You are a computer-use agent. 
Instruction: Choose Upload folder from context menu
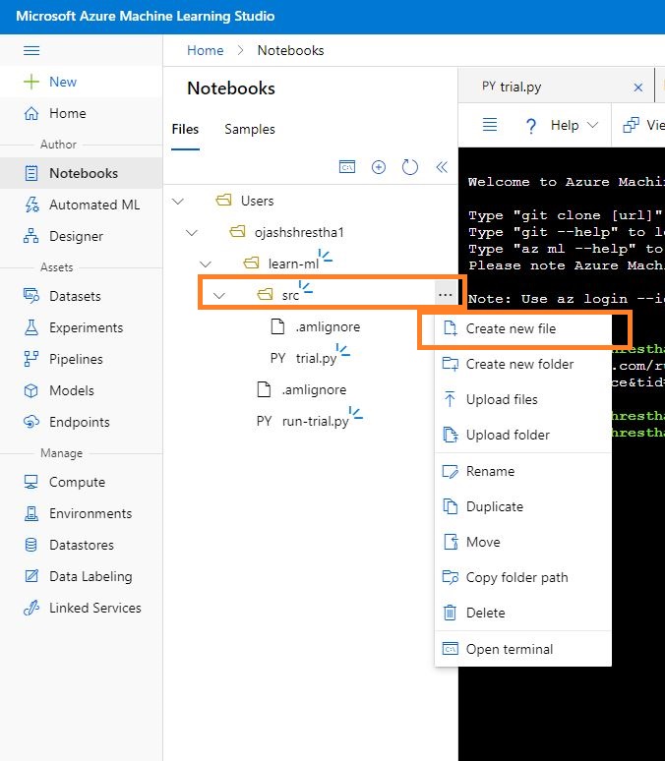coord(522,435)
